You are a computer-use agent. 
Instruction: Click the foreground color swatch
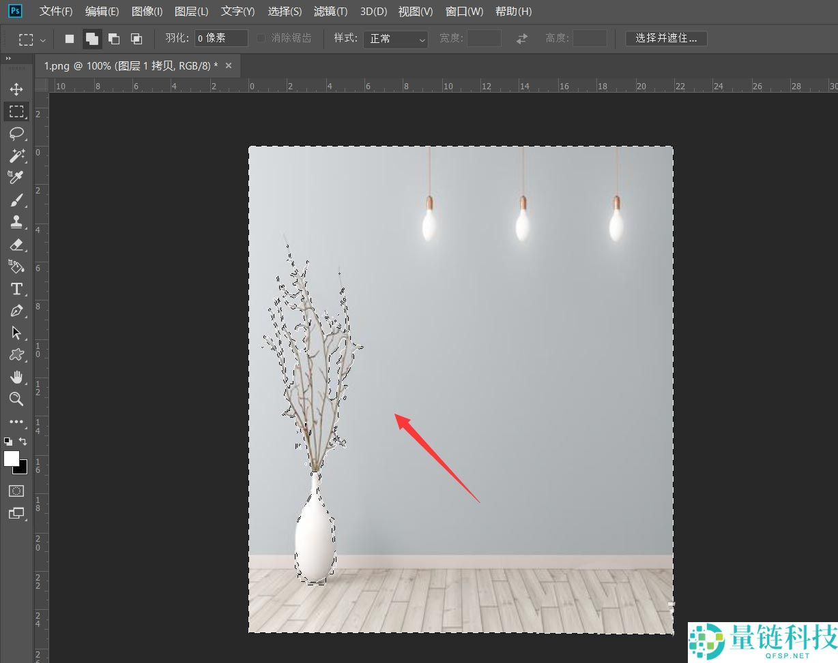[12, 459]
